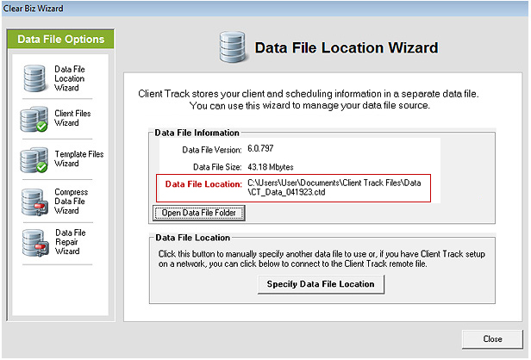531x360 pixels.
Task: Click the Specify Data File Location button
Action: tap(321, 284)
